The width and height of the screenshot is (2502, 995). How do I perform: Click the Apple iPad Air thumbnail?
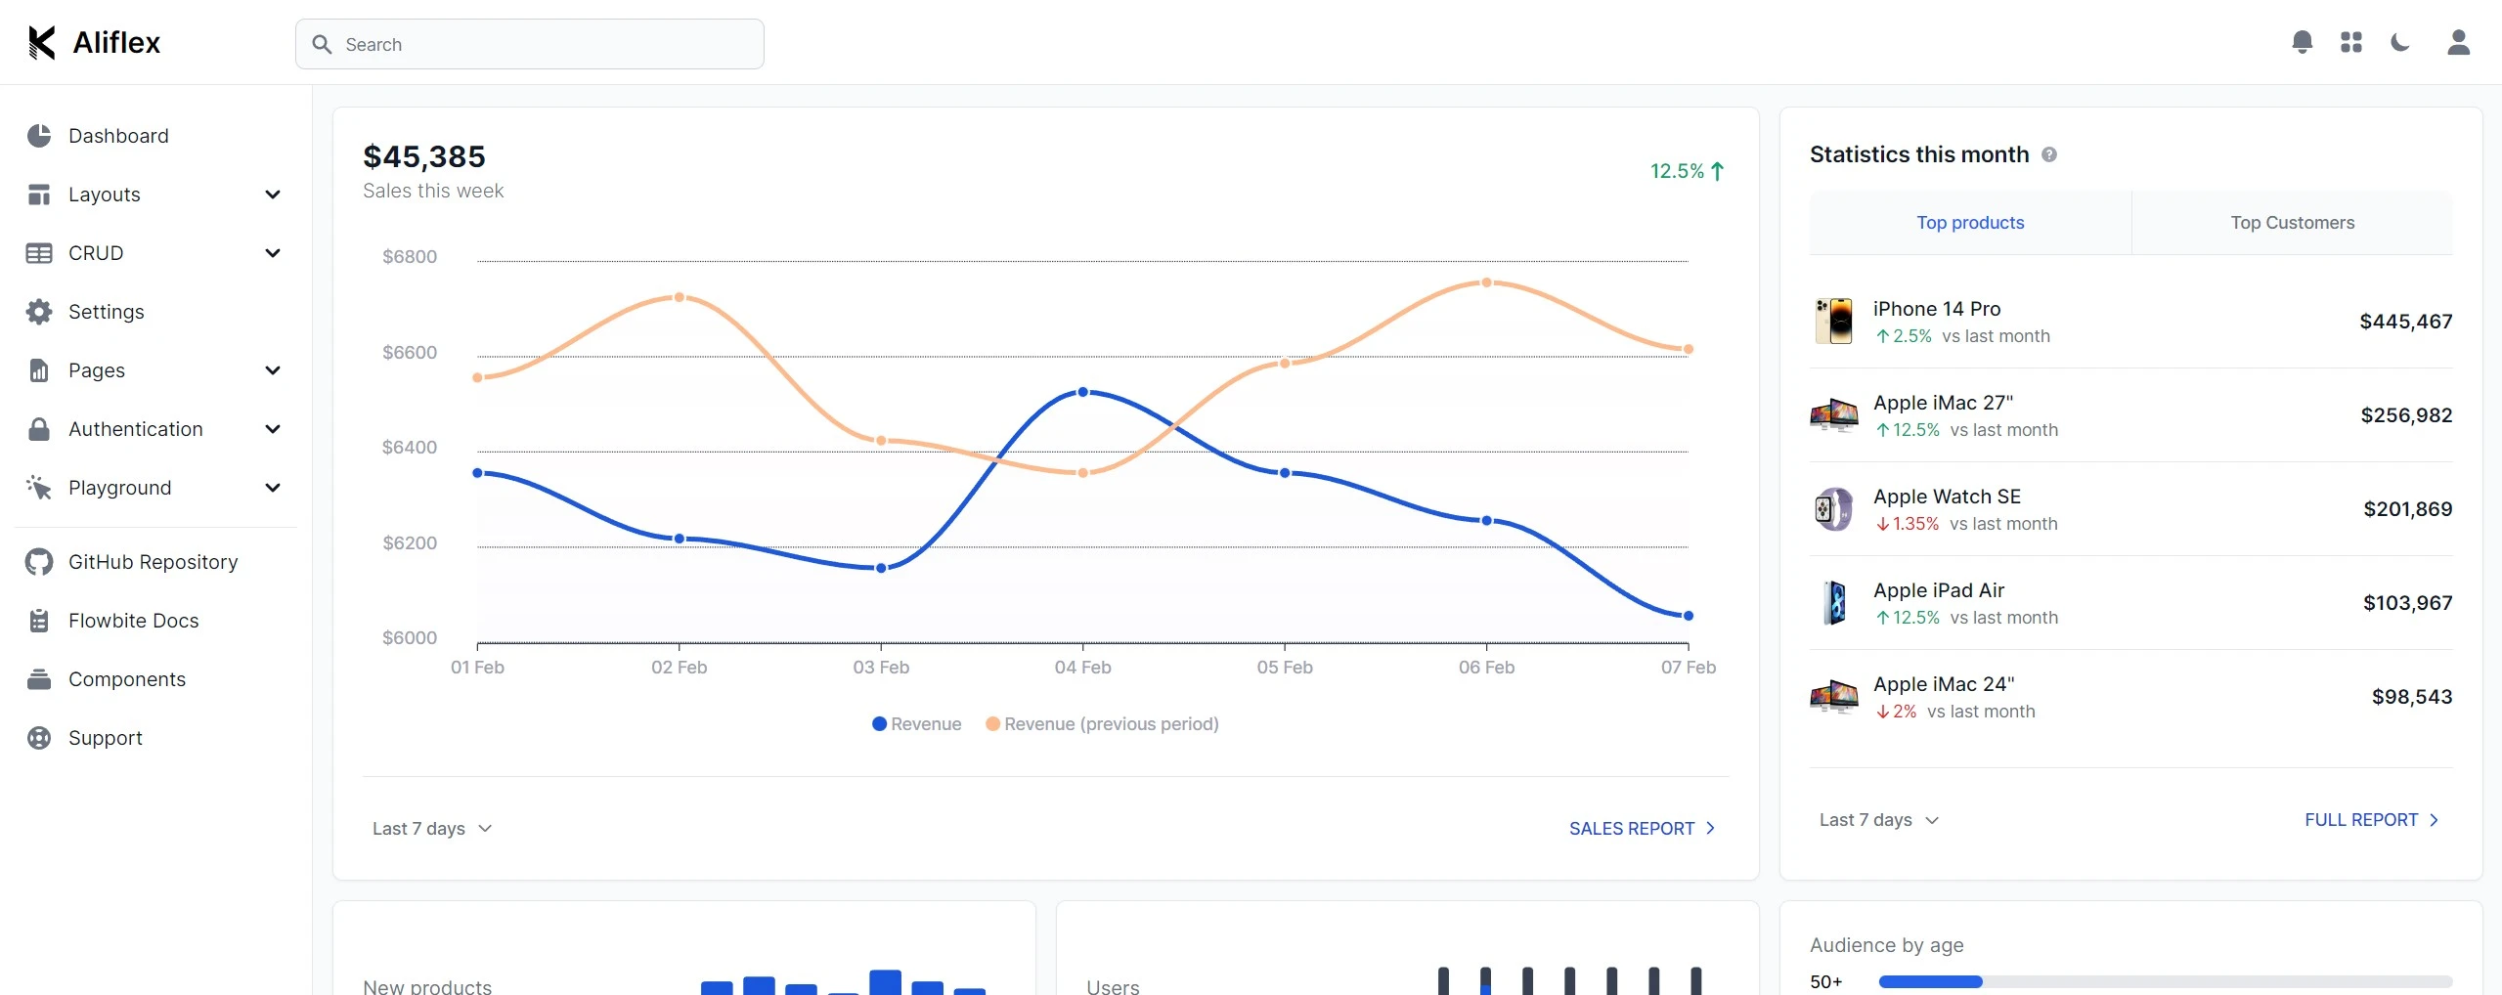click(x=1835, y=603)
